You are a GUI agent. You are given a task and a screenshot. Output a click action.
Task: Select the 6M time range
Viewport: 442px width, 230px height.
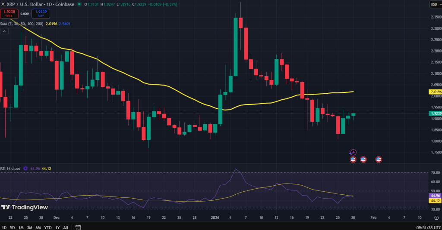click(x=38, y=227)
